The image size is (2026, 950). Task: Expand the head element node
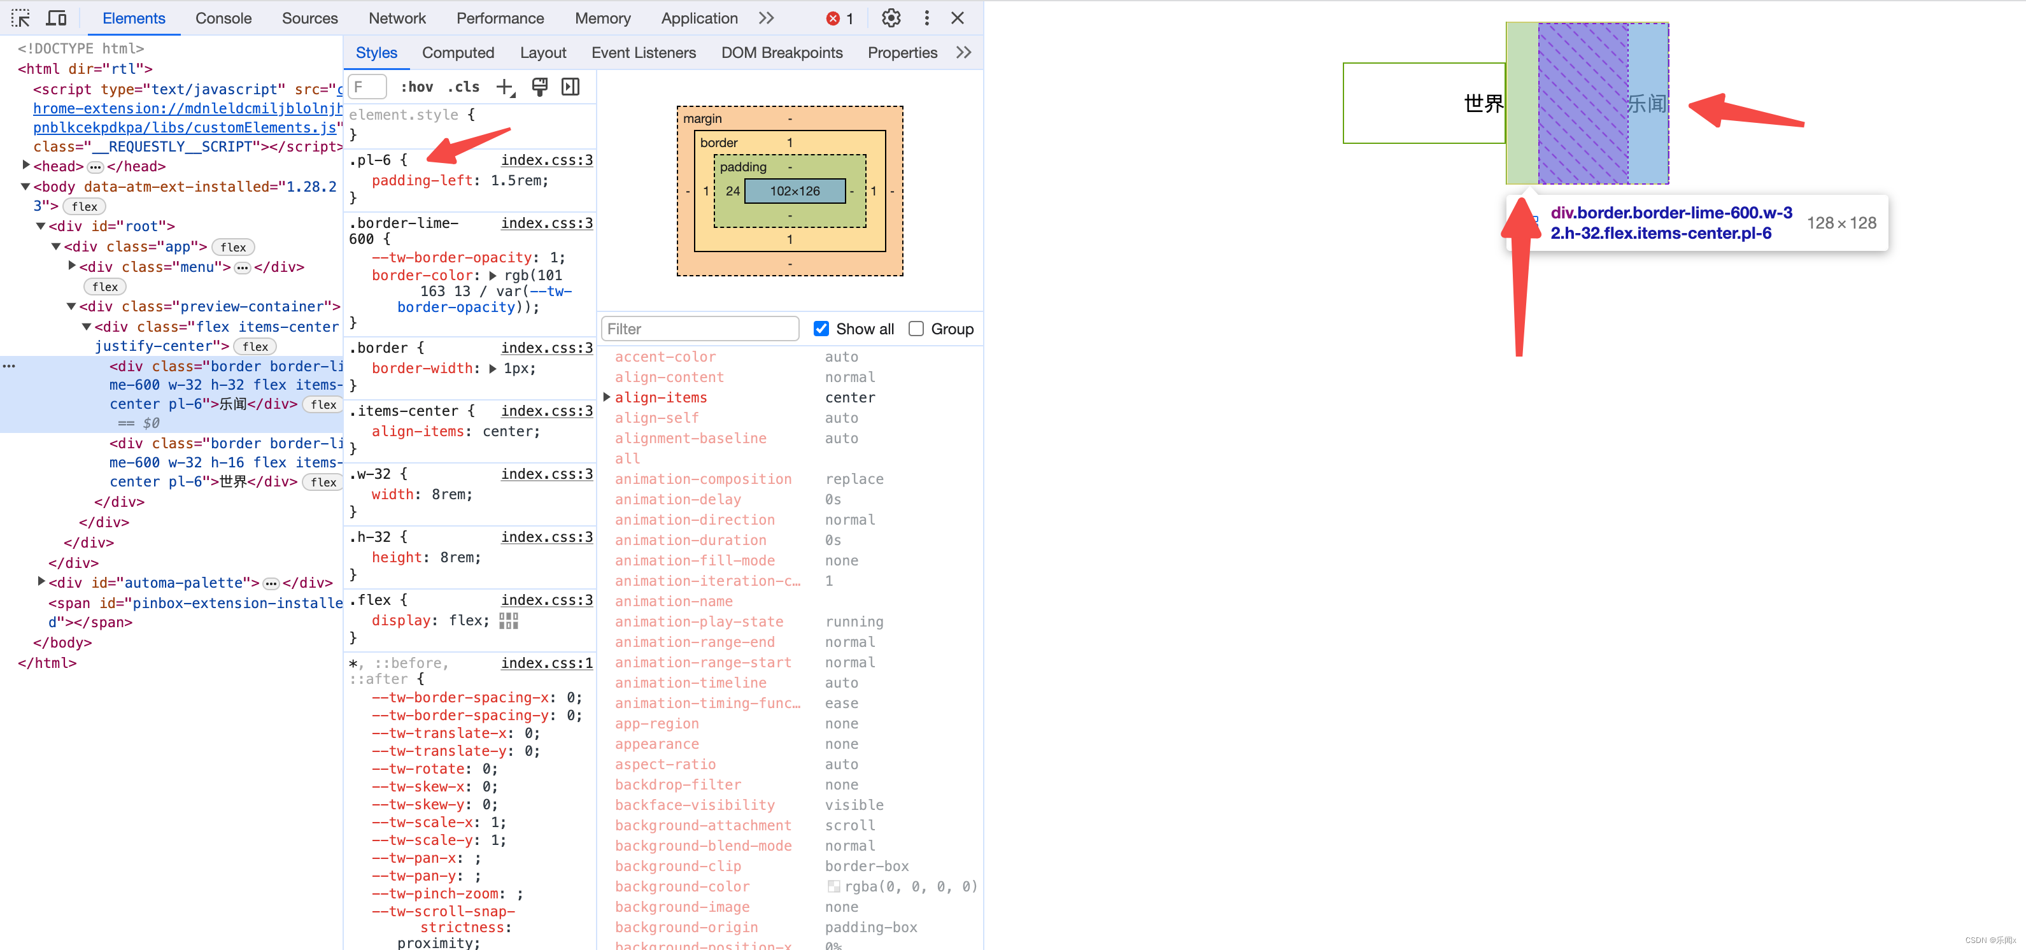(x=26, y=166)
